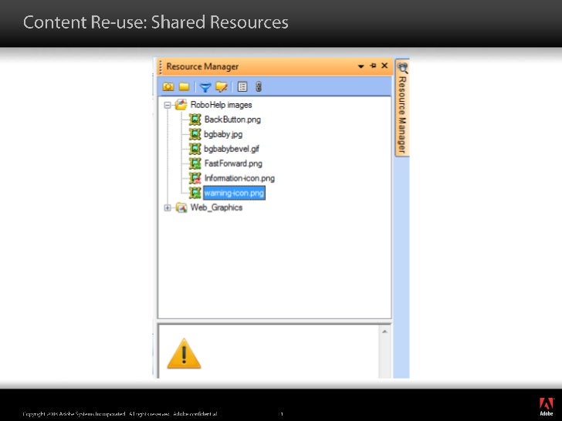This screenshot has width=562, height=421.
Task: Click the warning triangle preview image
Action: (184, 354)
